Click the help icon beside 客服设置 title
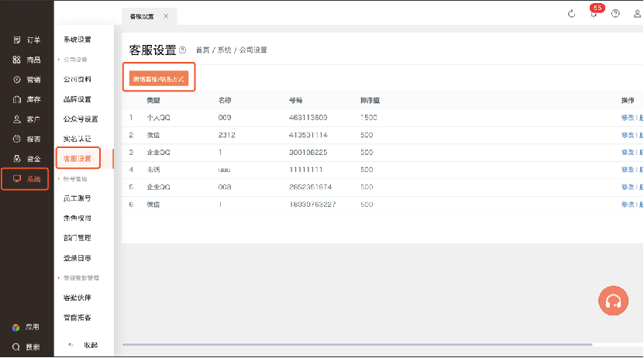Screen dimensions: 644x358 point(183,50)
